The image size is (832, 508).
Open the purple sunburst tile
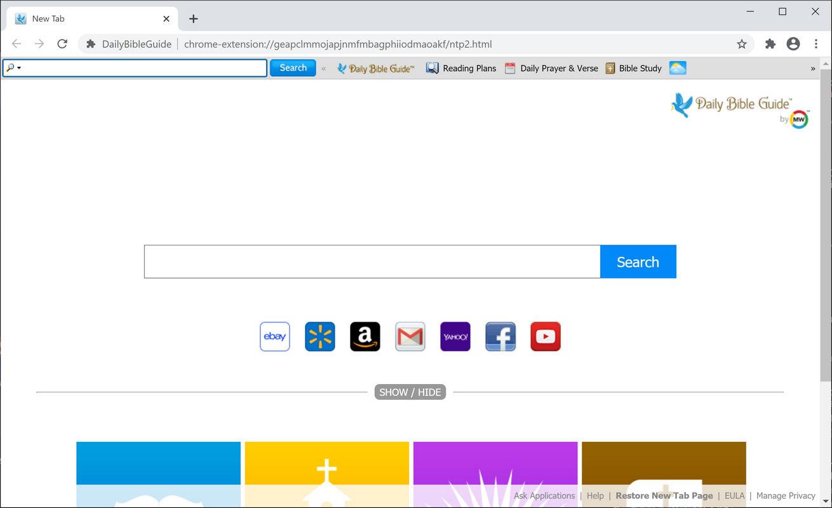point(495,474)
